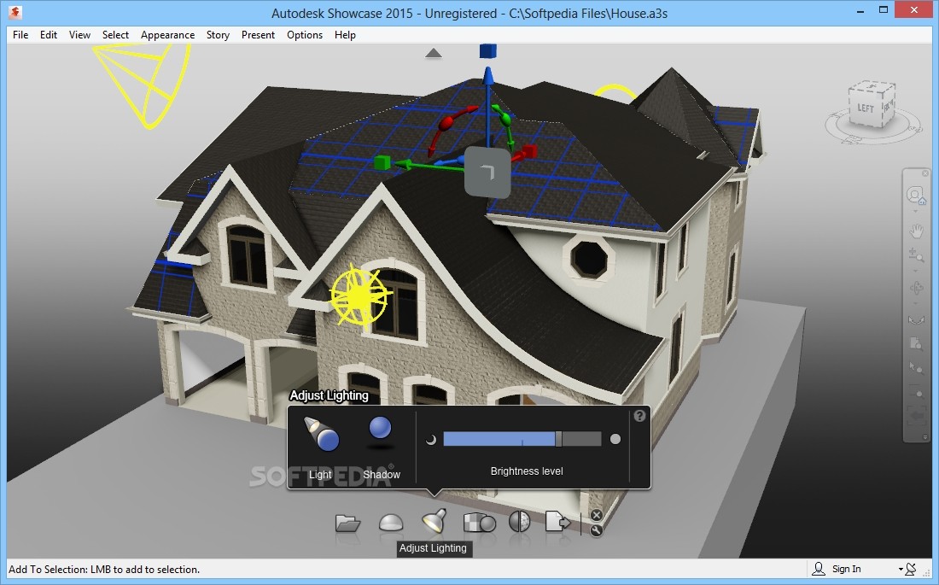Click the wrench settings icon by the toolbar
The height and width of the screenshot is (585, 939).
[x=596, y=529]
